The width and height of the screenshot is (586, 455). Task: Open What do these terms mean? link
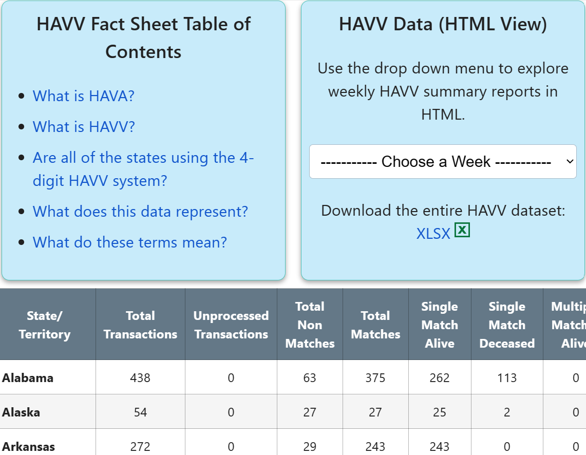[130, 242]
